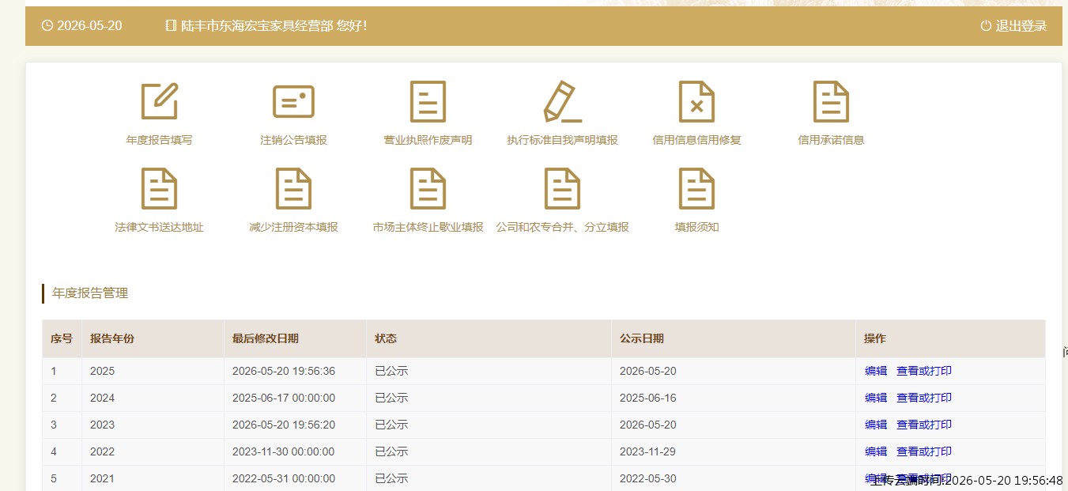The height and width of the screenshot is (491, 1068).
Task: Click the 信用信息信用修复 label text
Action: point(696,140)
